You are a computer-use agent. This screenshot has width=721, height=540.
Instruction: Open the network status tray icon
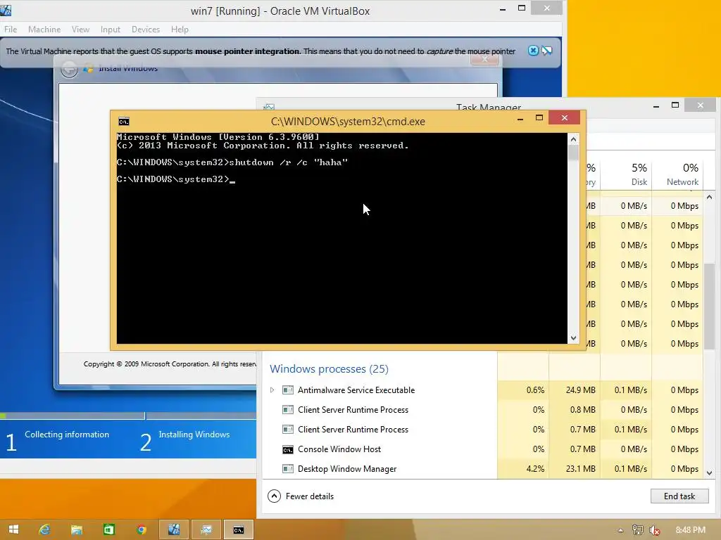637,530
